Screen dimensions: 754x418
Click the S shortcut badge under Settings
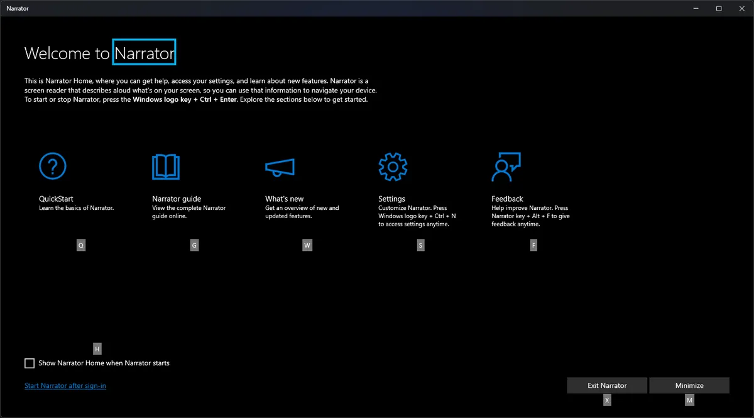pos(420,245)
